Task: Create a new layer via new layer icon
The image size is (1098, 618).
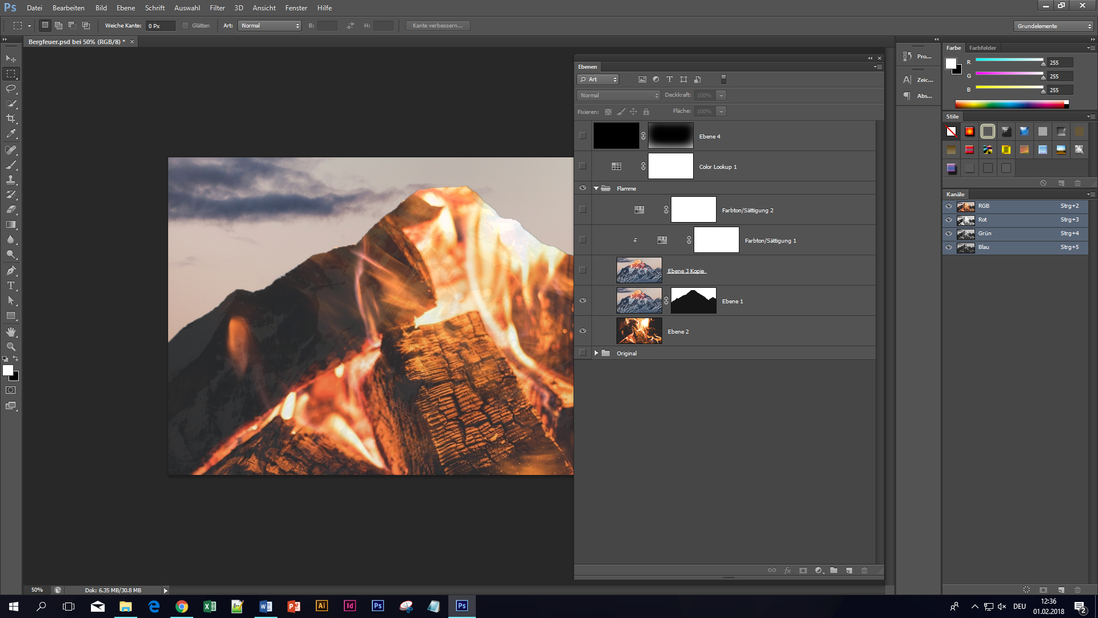Action: 849,571
